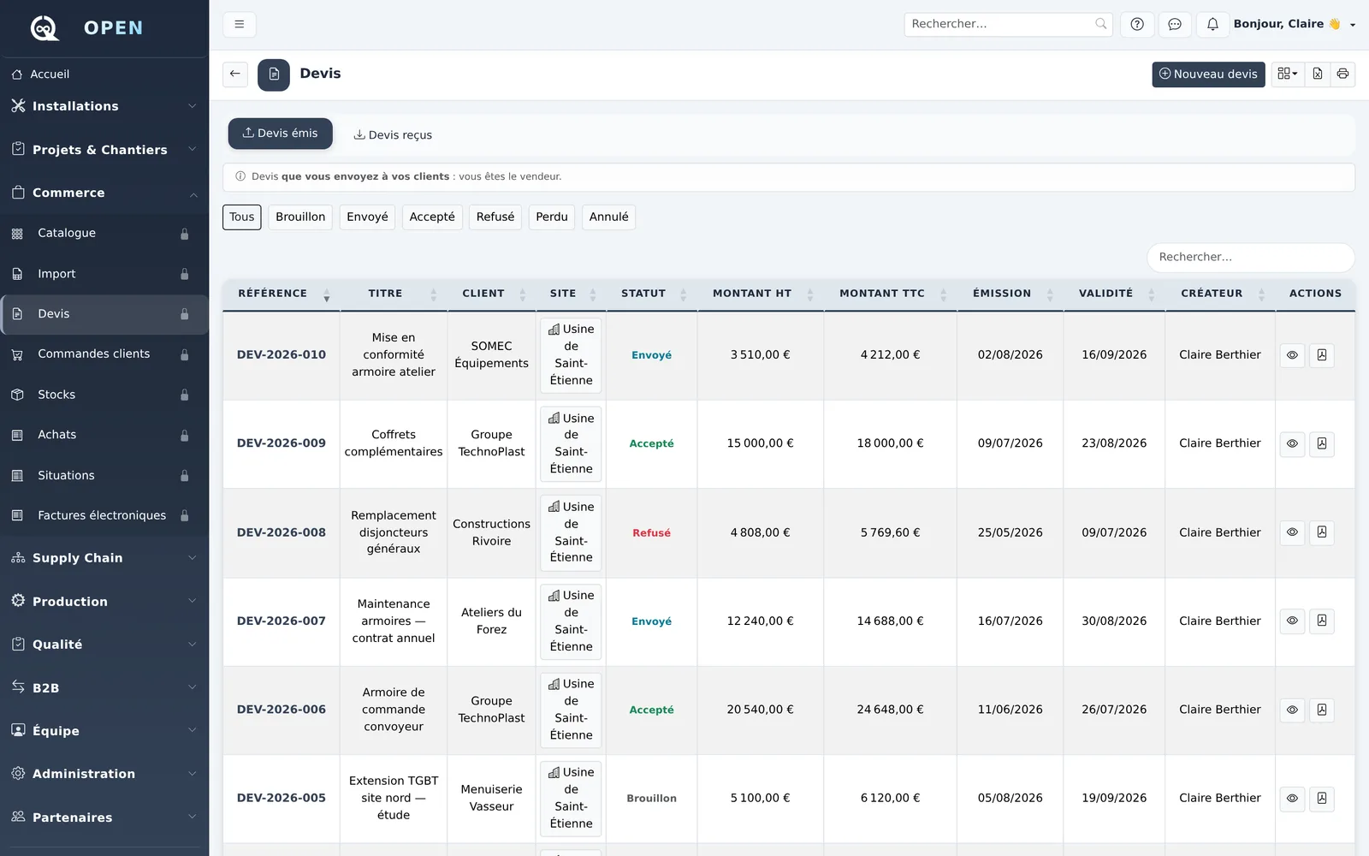Open the view layout dropdown
1369x856 pixels.
click(x=1288, y=74)
